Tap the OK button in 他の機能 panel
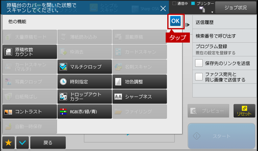The height and width of the screenshot is (151, 258). [x=175, y=21]
